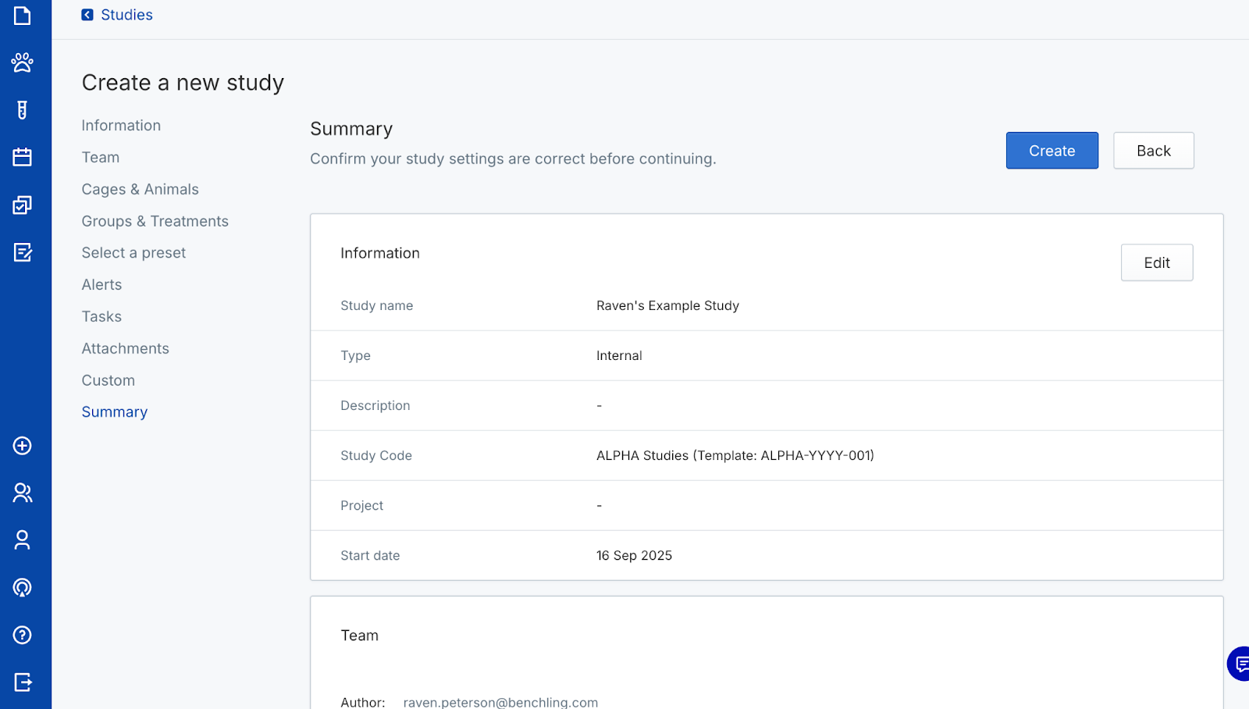1249x709 pixels.
Task: Click the plus circle create icon
Action: pyautogui.click(x=22, y=446)
